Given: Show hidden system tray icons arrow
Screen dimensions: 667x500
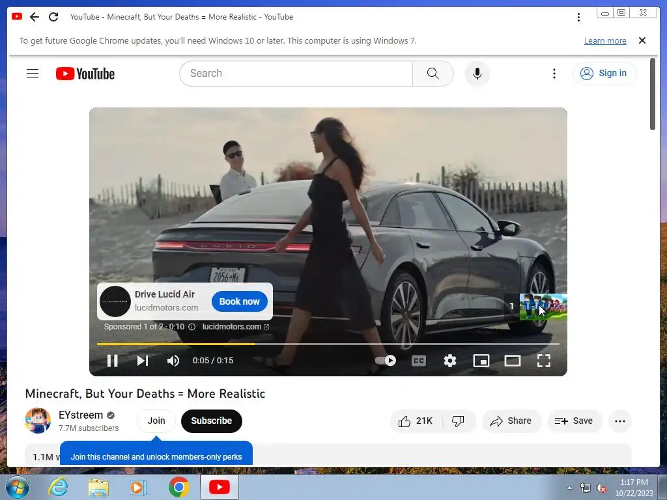Looking at the screenshot, I should click(569, 488).
